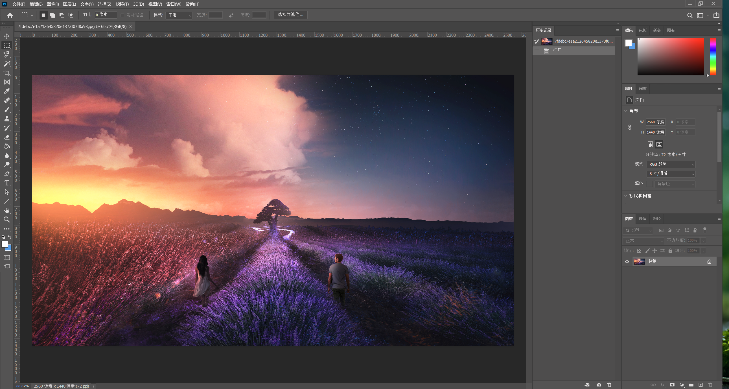Collapse the 画布 section

(626, 111)
